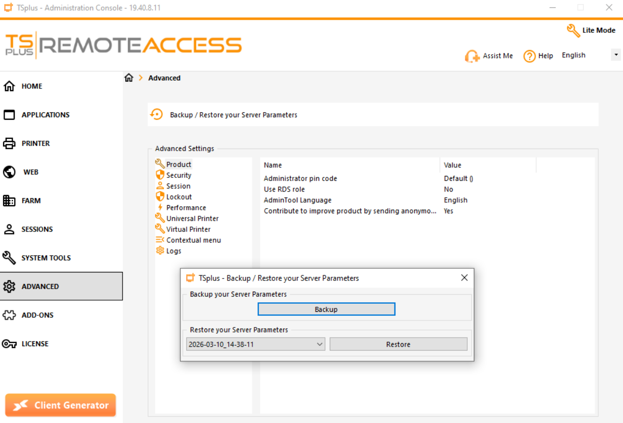
Task: Select Universal Printer category
Action: pos(193,218)
